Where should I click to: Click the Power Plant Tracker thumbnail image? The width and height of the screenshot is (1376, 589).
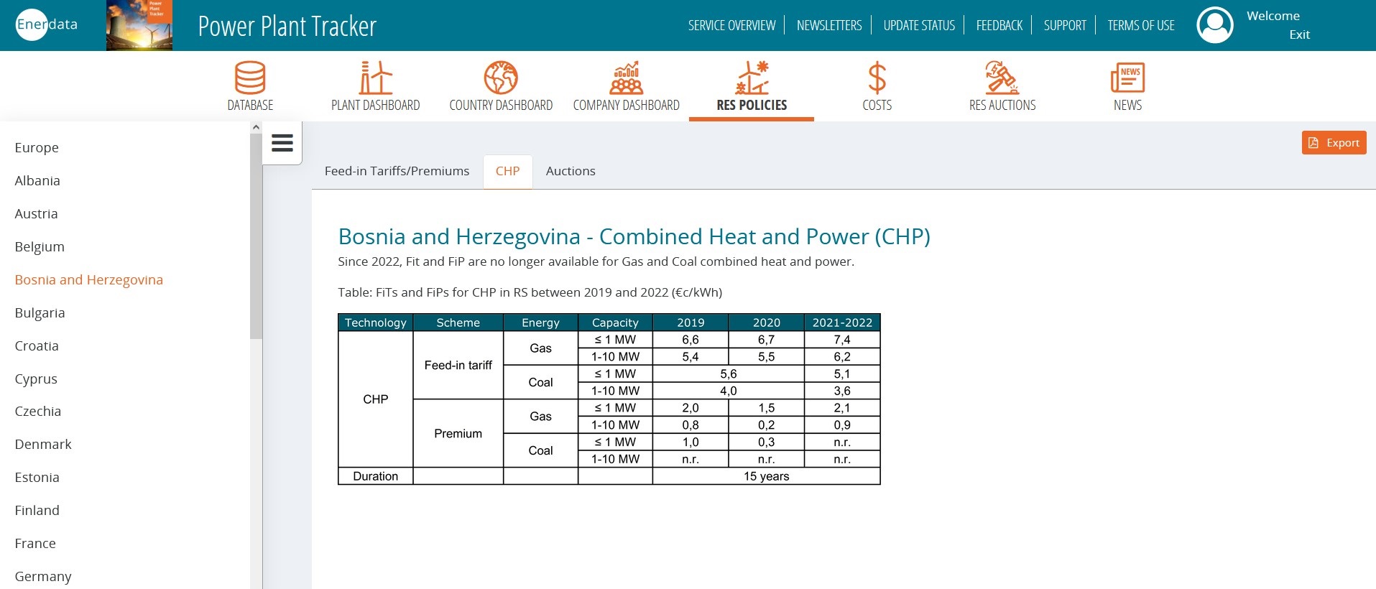139,25
